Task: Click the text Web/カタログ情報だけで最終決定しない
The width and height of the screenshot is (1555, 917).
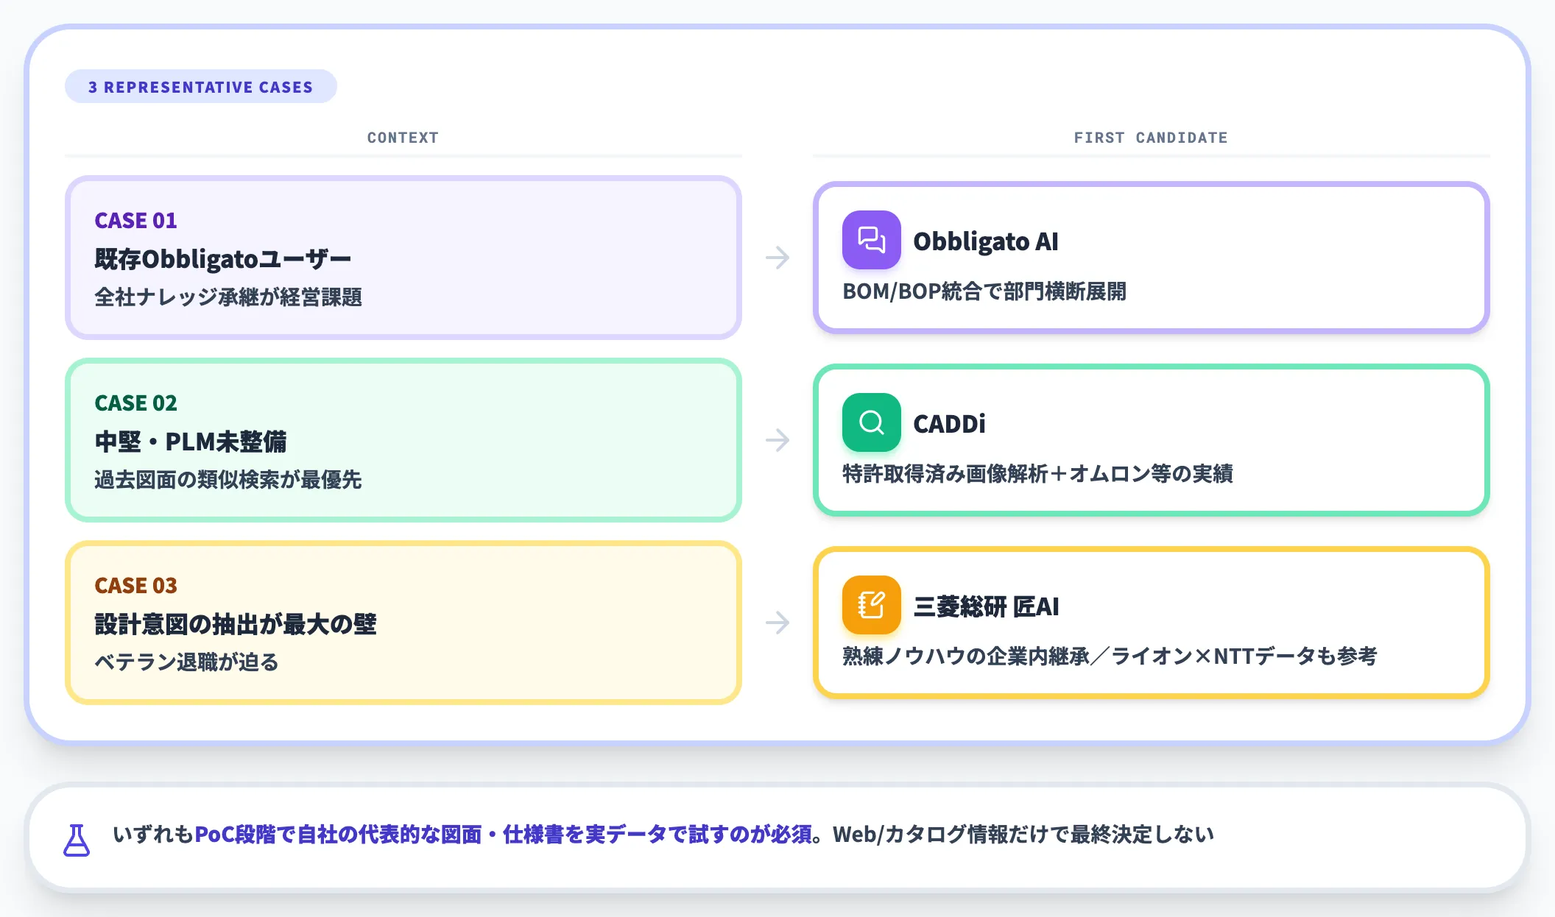Action: tap(1023, 835)
